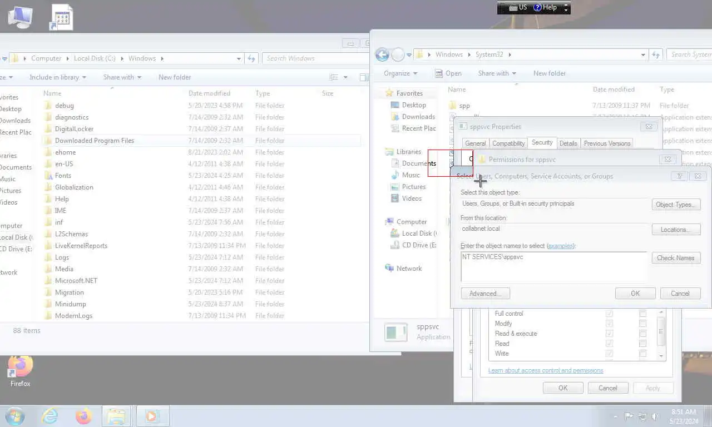
Task: Open Help on the language bar
Action: tap(545, 7)
